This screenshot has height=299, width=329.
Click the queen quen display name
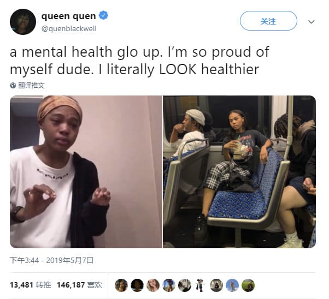click(x=69, y=16)
